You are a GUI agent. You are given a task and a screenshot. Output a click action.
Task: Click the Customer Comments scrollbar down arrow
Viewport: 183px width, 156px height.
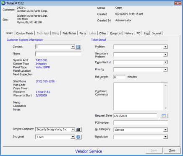coord(165,108)
